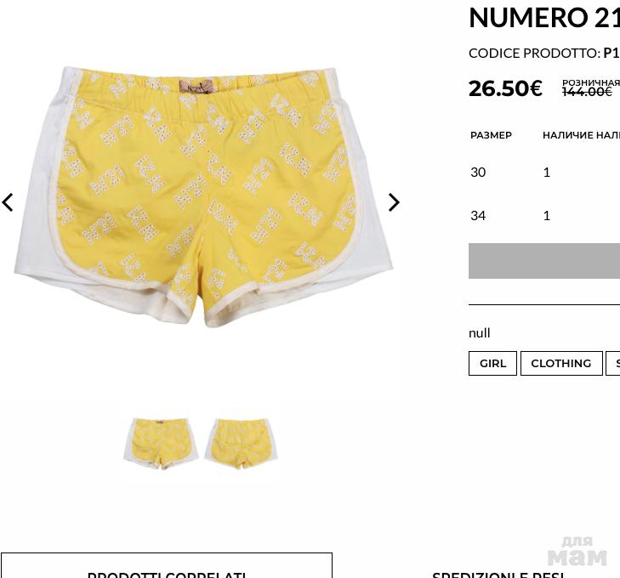Click the для мам watermark logo
620x578 pixels.
[x=577, y=552]
